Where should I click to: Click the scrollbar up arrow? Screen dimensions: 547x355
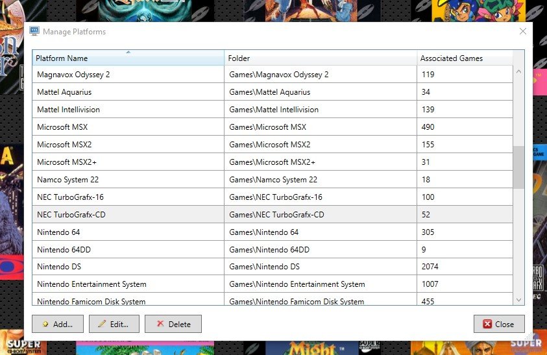tap(518, 71)
